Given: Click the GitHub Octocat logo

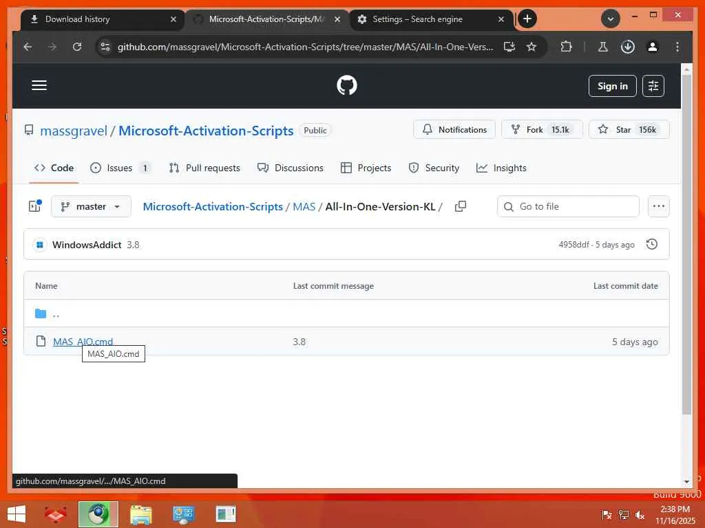Looking at the screenshot, I should [347, 85].
